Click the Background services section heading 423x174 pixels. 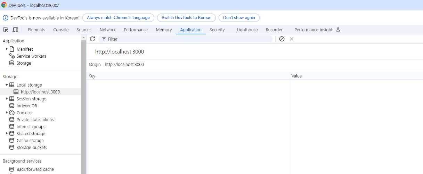(x=22, y=161)
